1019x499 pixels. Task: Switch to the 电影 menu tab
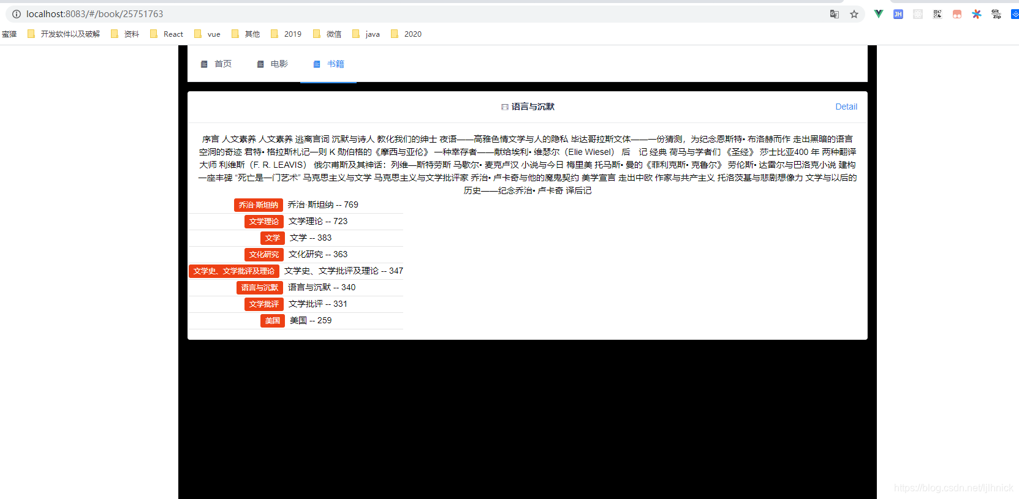pyautogui.click(x=272, y=64)
